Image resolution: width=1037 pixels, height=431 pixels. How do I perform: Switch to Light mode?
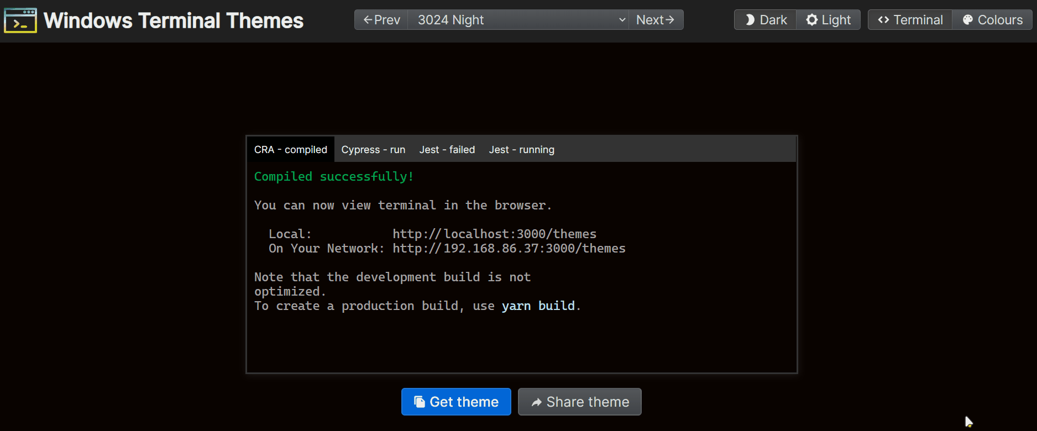(x=828, y=20)
